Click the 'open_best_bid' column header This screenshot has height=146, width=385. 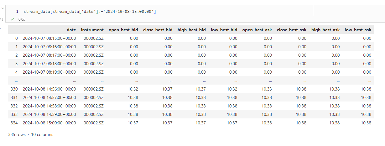[123, 30]
